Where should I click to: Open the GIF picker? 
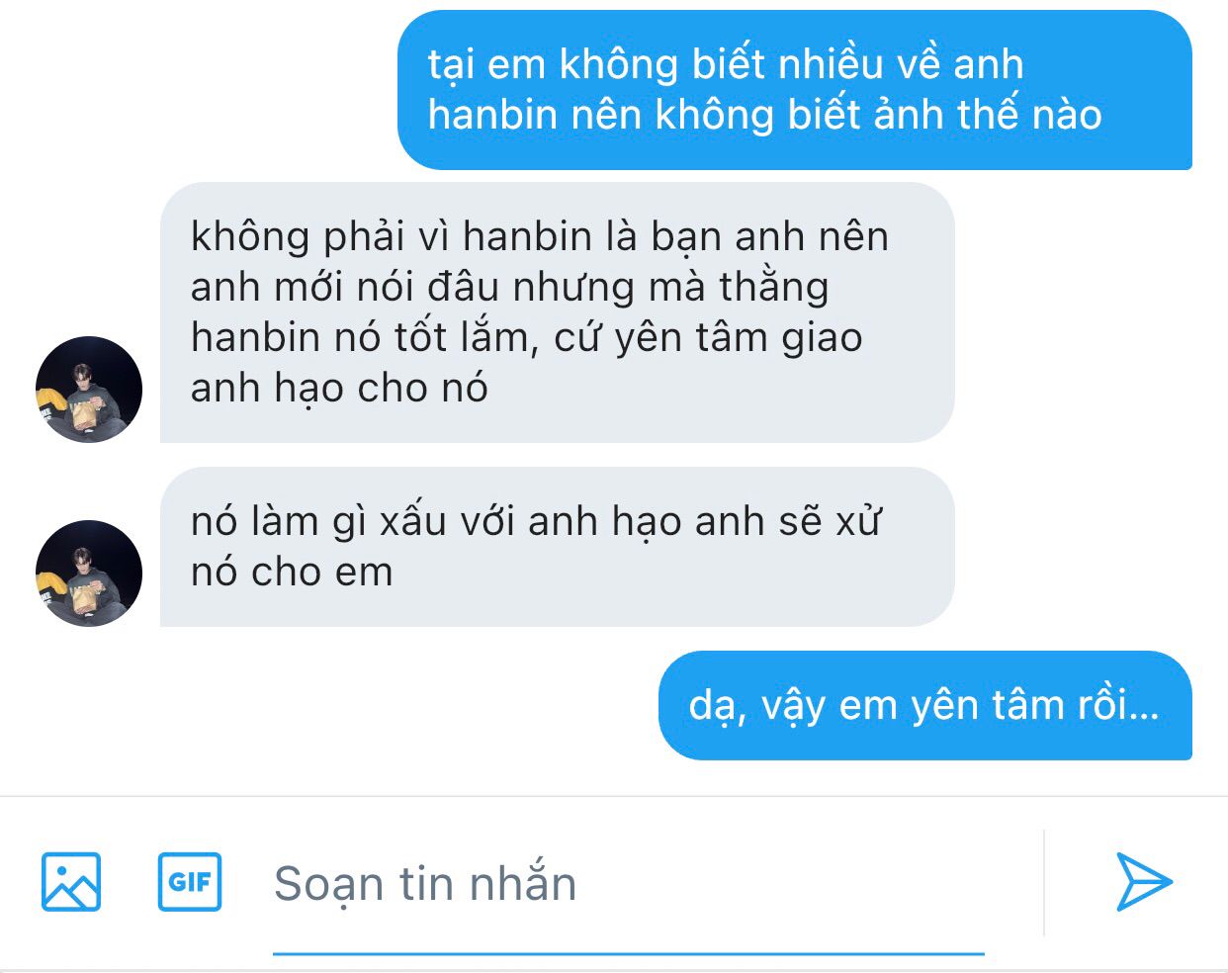coord(190,882)
